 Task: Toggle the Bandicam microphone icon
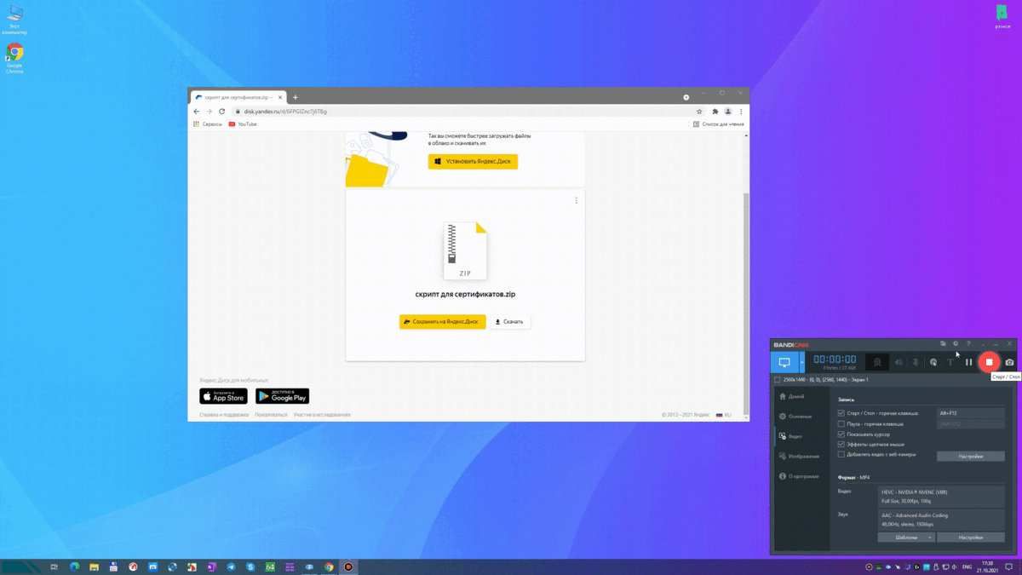[x=916, y=362]
